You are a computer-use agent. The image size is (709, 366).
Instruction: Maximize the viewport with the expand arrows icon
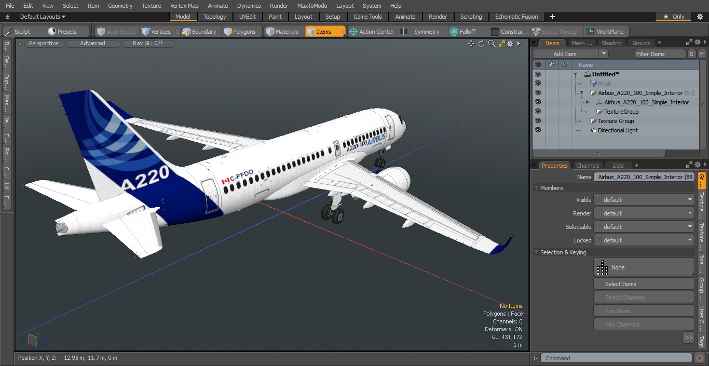click(501, 44)
